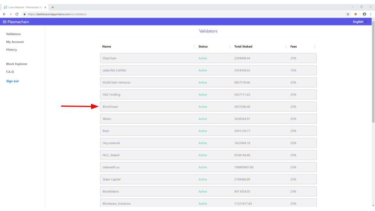Sort by Total Staked column arrows
The width and height of the screenshot is (375, 211).
(286, 46)
